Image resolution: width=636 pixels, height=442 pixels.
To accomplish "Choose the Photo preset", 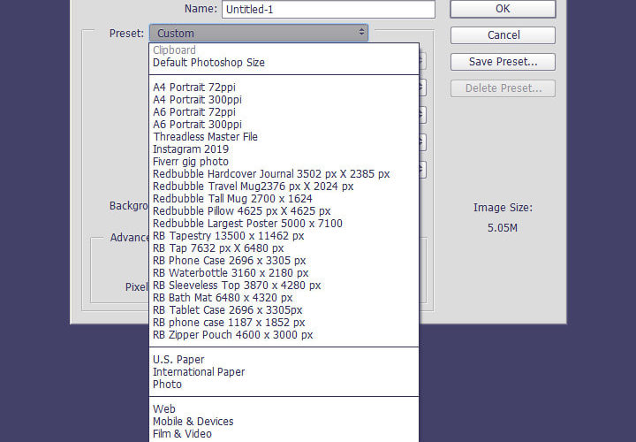I will click(x=284, y=385).
